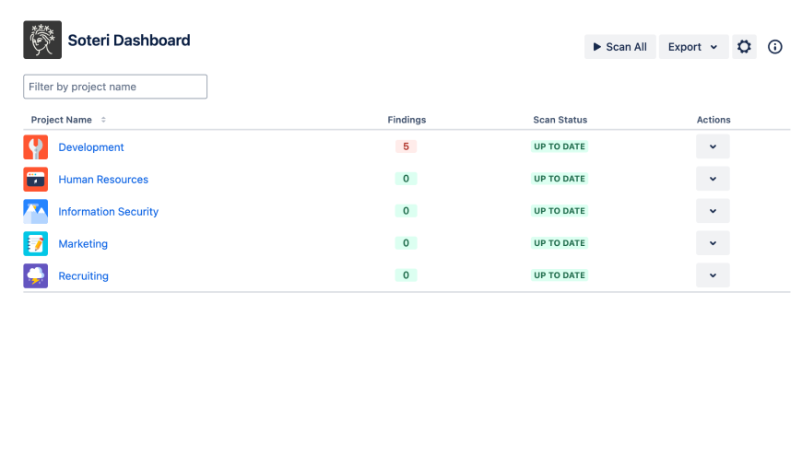Expand actions menu for Human Resources
The height and width of the screenshot is (456, 802).
click(x=713, y=179)
